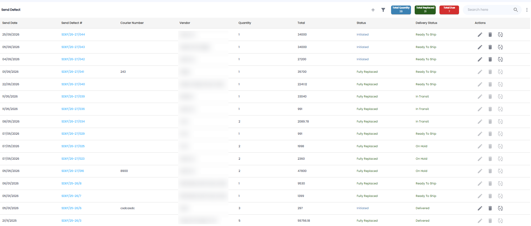The height and width of the screenshot is (226, 531).
Task: Delete the SDEF/26-27/042 row using trash icon
Action: (x=490, y=59)
